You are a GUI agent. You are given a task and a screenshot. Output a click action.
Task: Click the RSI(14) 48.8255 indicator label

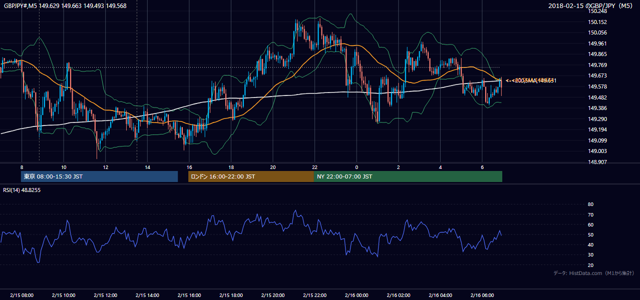(x=22, y=190)
